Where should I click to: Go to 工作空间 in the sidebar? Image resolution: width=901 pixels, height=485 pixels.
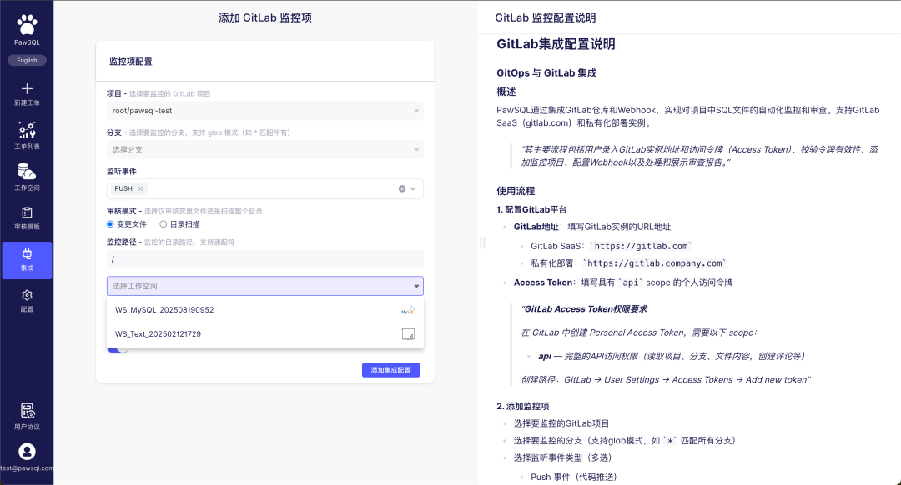click(27, 177)
